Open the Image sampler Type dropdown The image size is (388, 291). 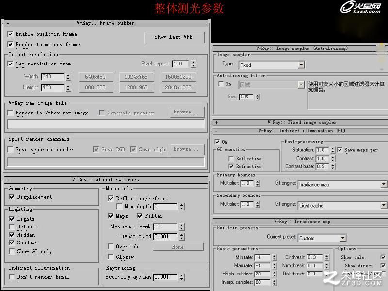tap(301, 65)
